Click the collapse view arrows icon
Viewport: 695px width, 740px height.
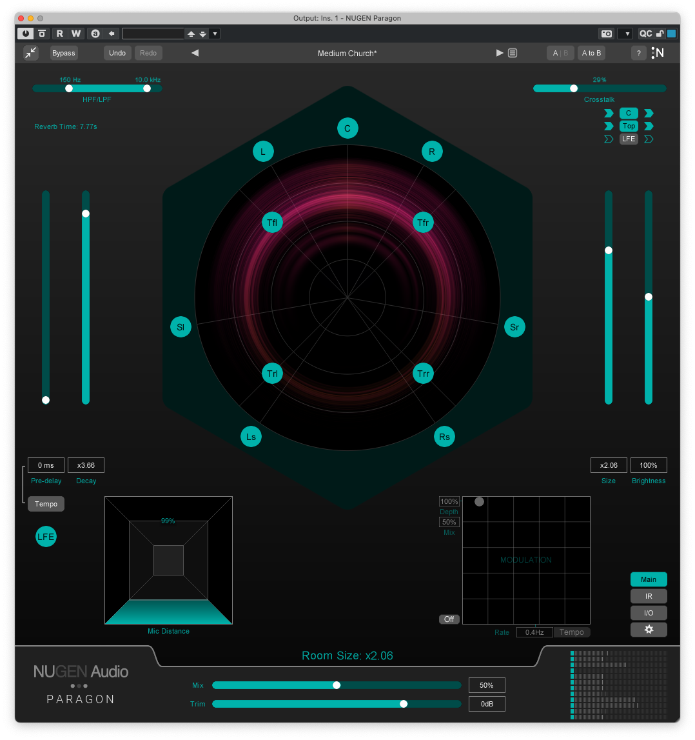pyautogui.click(x=31, y=53)
